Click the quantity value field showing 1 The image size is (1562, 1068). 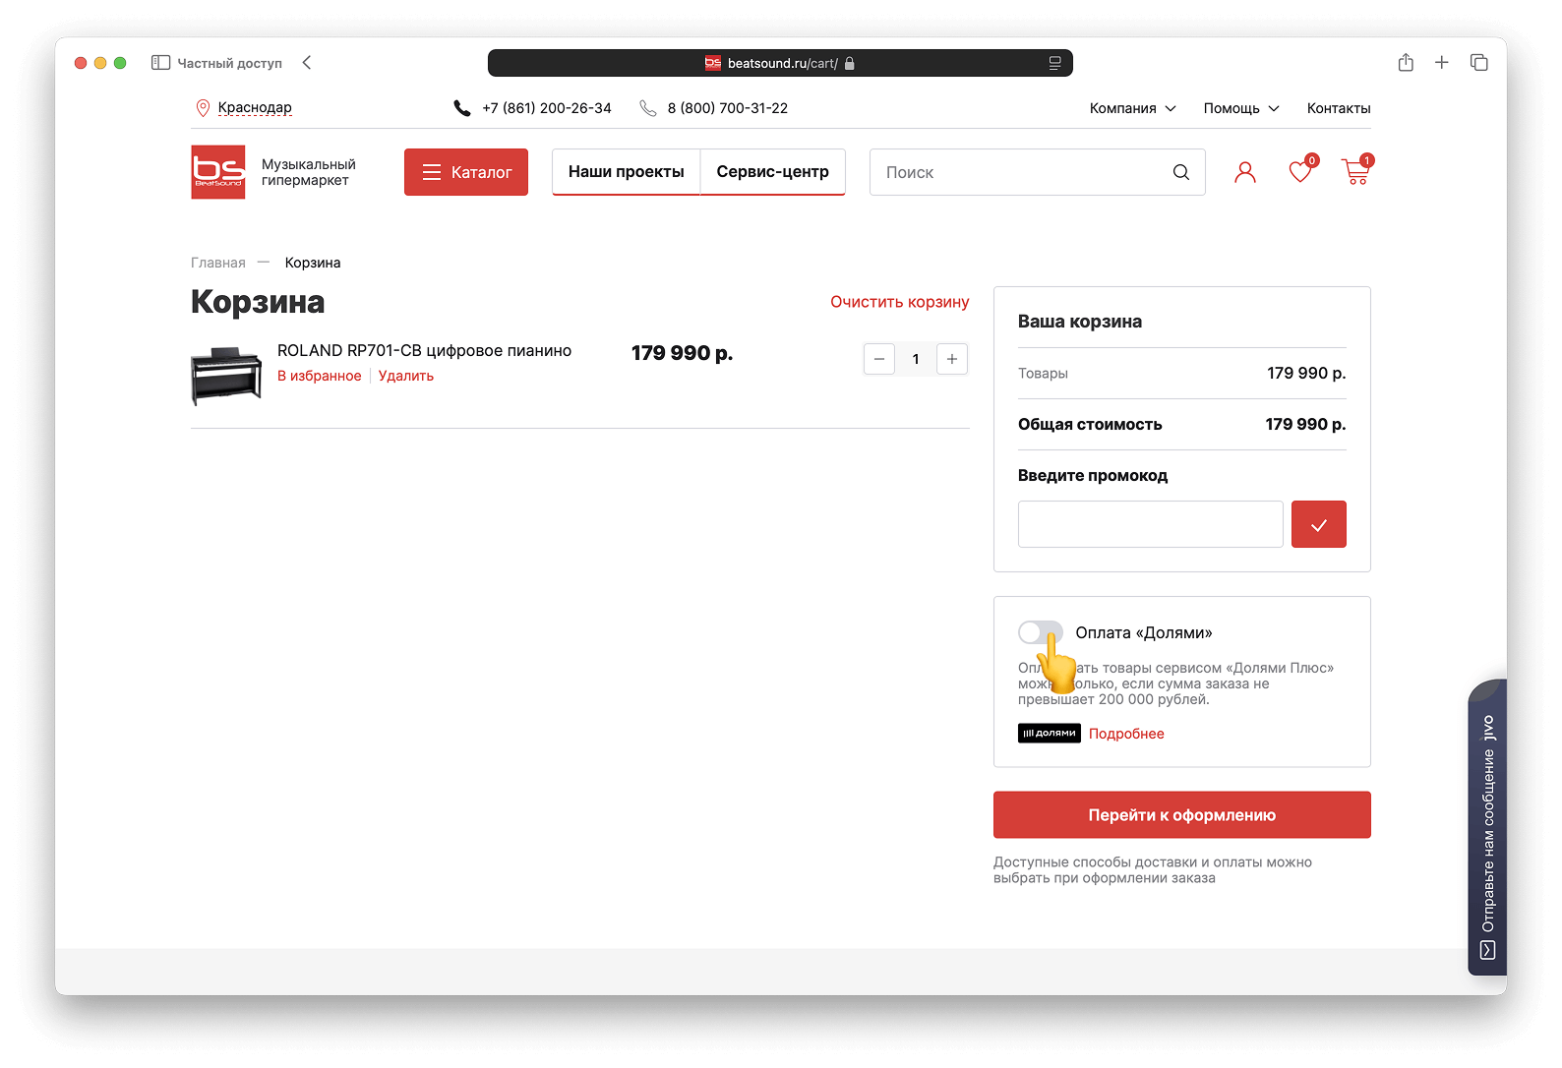(x=916, y=359)
